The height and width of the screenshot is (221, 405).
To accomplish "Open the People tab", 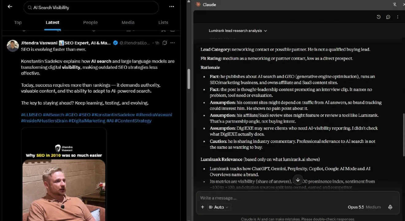I will click(90, 22).
